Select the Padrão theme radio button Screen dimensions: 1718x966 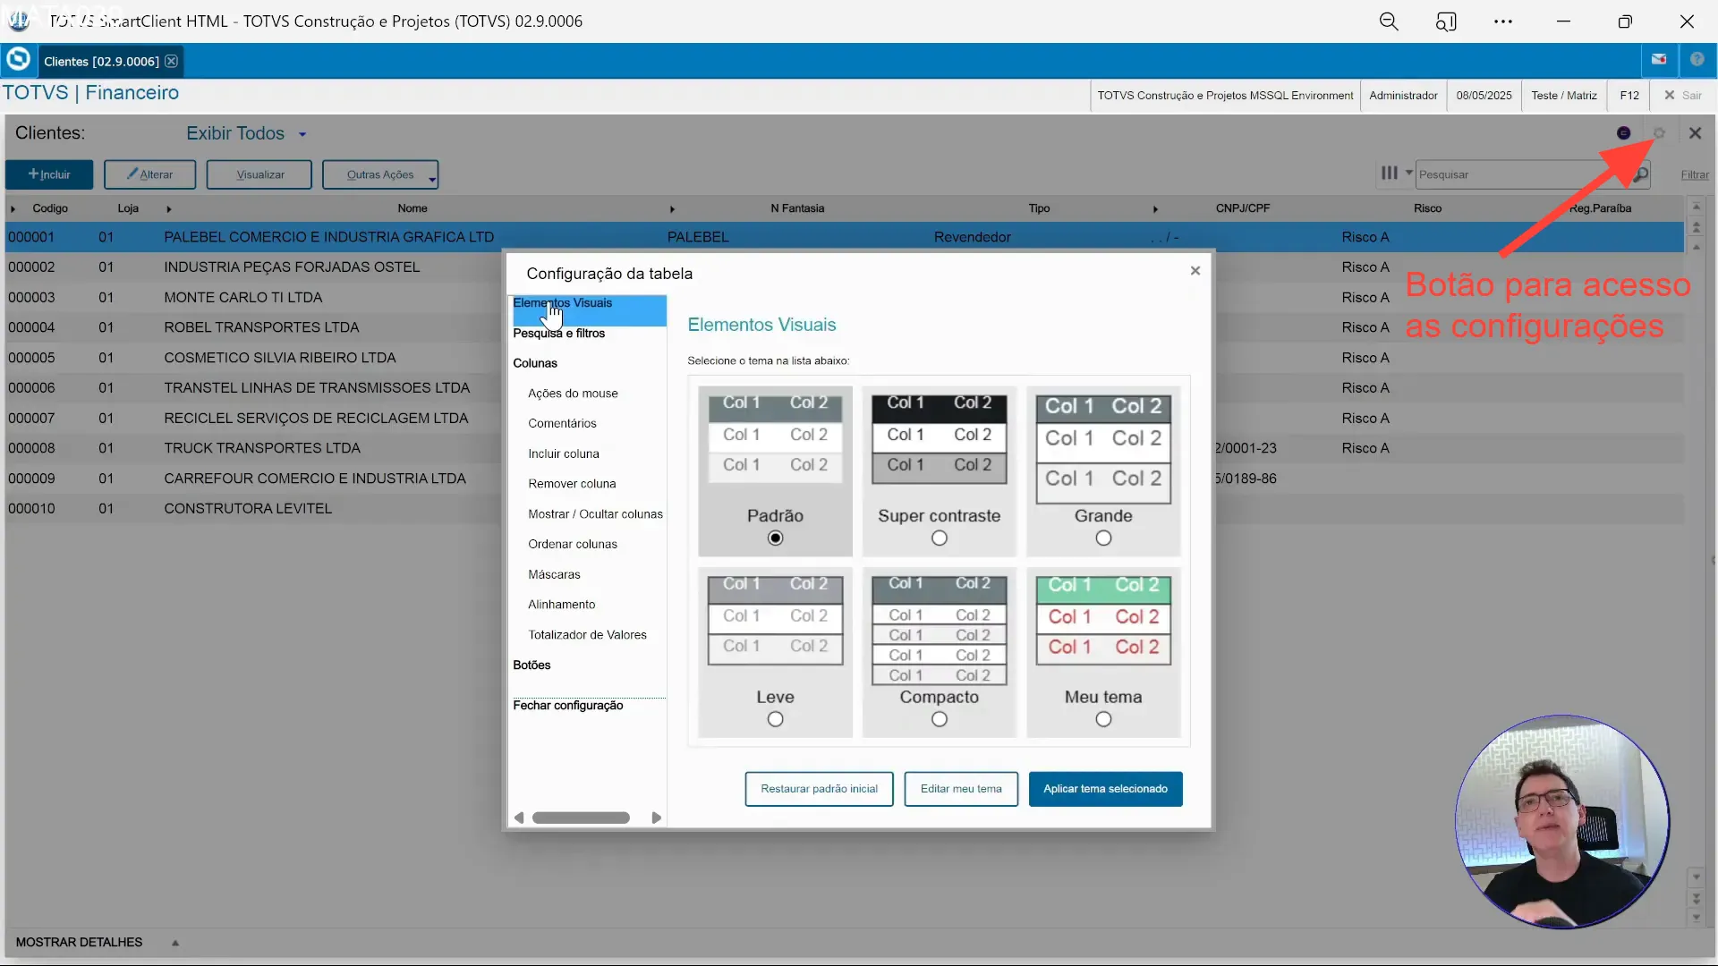click(776, 538)
